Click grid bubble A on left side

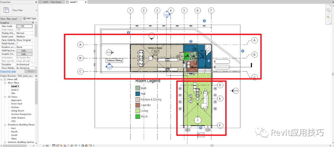pos(80,45)
